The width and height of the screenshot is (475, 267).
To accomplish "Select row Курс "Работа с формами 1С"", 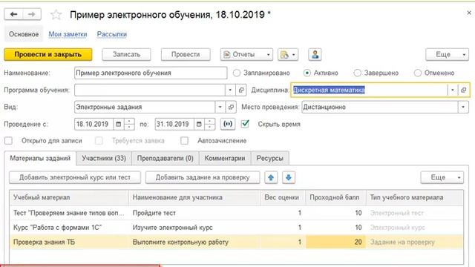I will 236,228.
